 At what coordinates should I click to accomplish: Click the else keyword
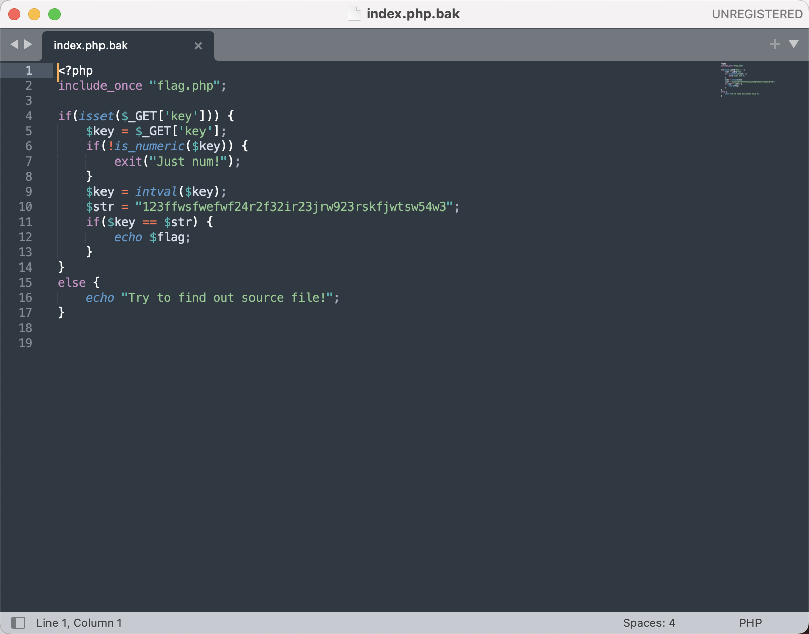72,283
